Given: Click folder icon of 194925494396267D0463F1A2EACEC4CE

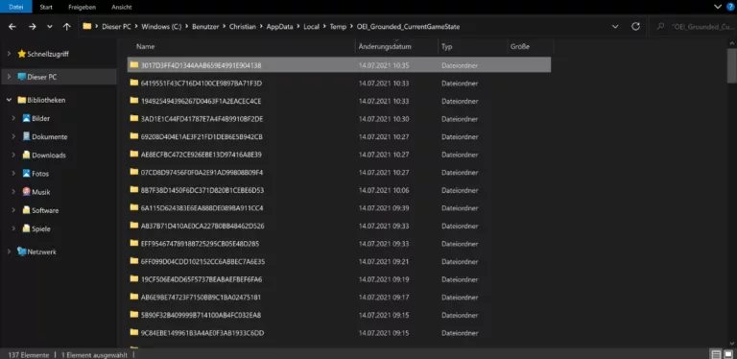Looking at the screenshot, I should click(x=134, y=101).
